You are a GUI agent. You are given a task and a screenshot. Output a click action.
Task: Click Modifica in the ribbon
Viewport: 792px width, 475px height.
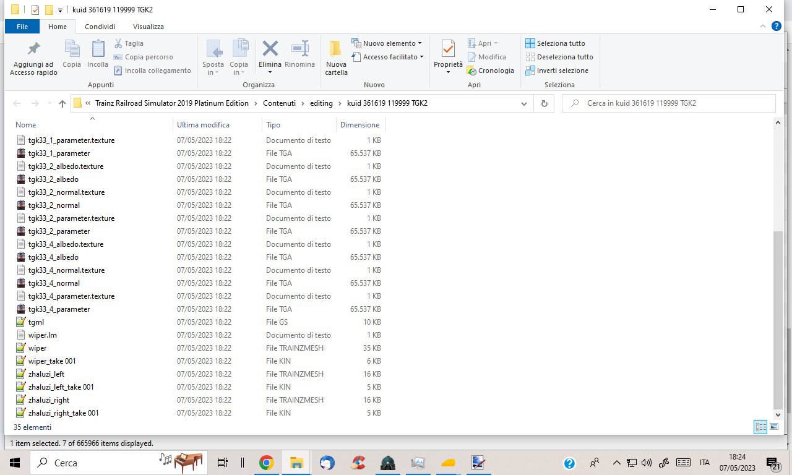coord(486,57)
